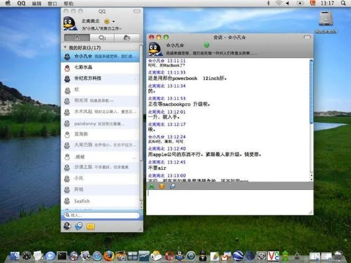
Task: Click the 七彩水晶 contact avatar
Action: 67,68
